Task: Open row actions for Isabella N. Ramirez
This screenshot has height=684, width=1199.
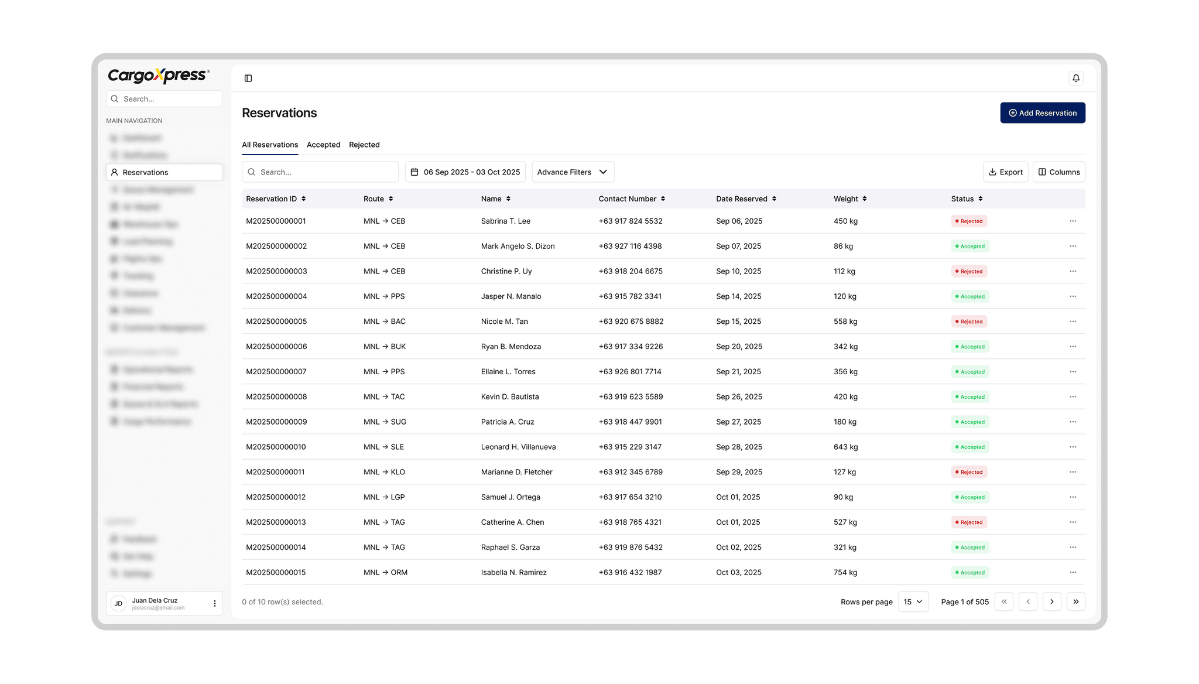Action: [1073, 573]
